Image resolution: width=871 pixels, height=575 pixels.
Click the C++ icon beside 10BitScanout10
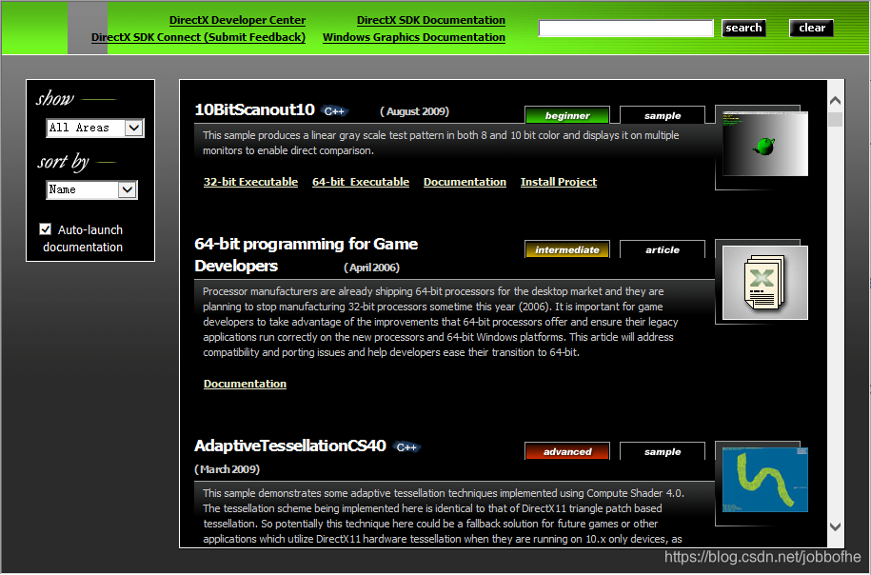coord(334,111)
